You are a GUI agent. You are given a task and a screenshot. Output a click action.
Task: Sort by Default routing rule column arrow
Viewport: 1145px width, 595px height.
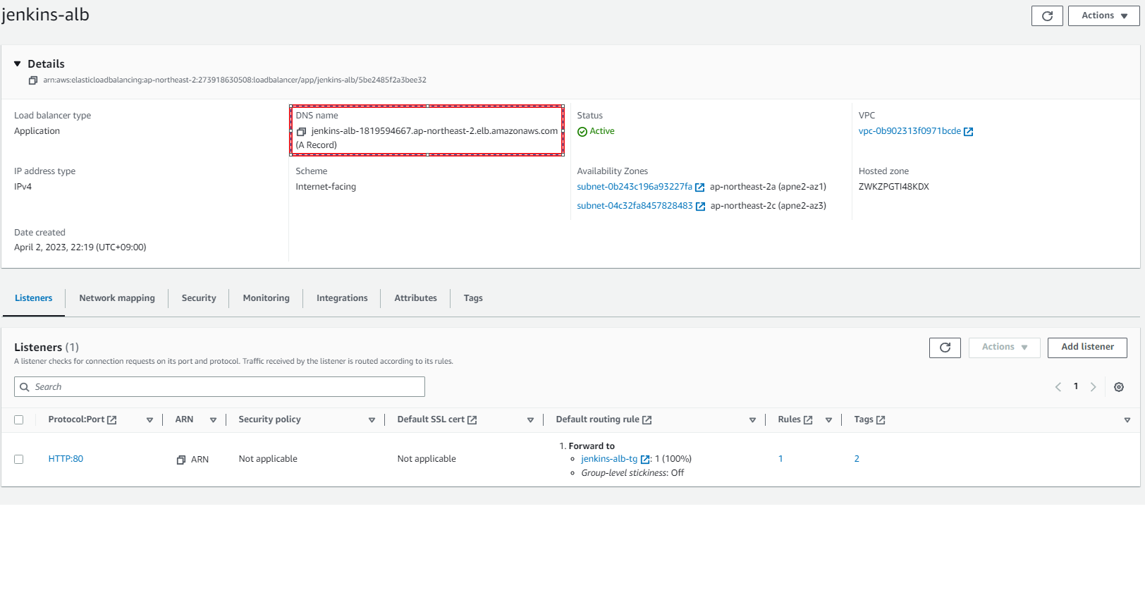pos(752,420)
